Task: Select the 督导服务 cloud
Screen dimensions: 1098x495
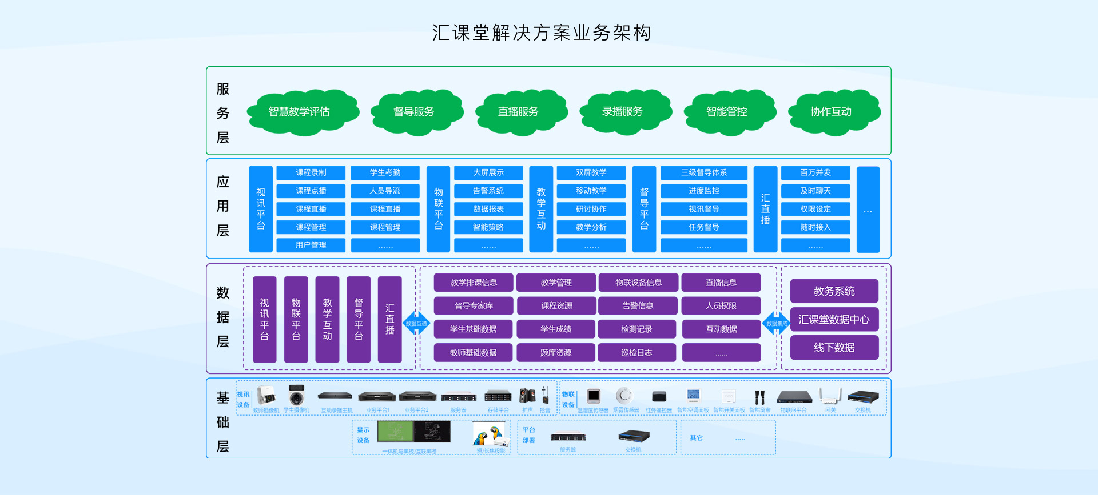Action: [x=416, y=112]
